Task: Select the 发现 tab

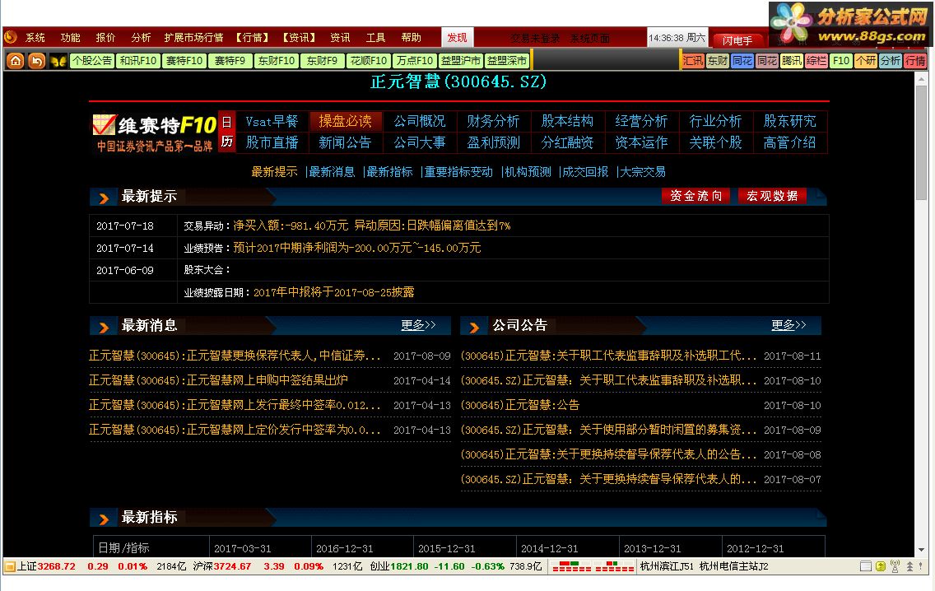Action: coord(458,37)
